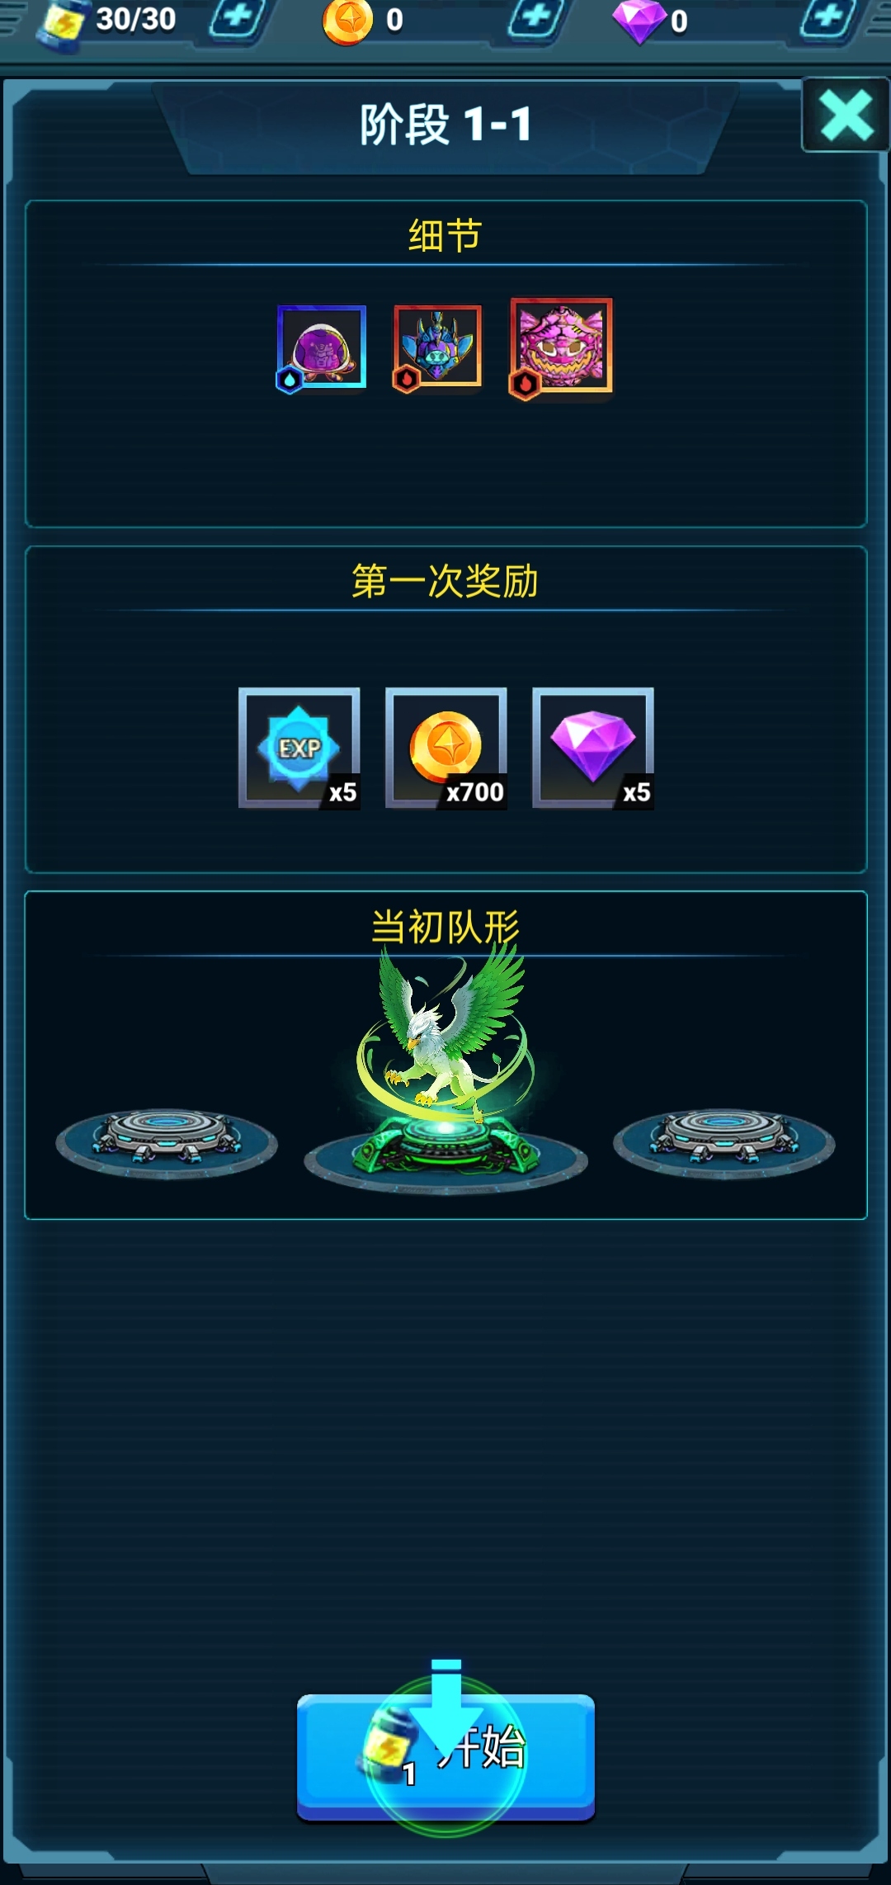Tap the 当初队形 formation header

click(445, 927)
